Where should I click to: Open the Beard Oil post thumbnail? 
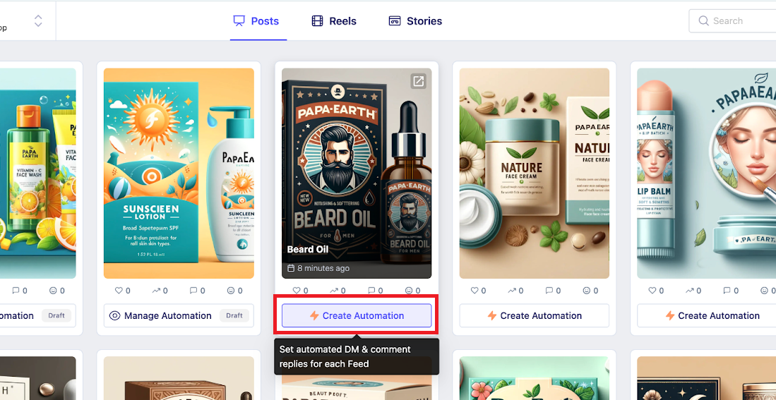coord(357,173)
